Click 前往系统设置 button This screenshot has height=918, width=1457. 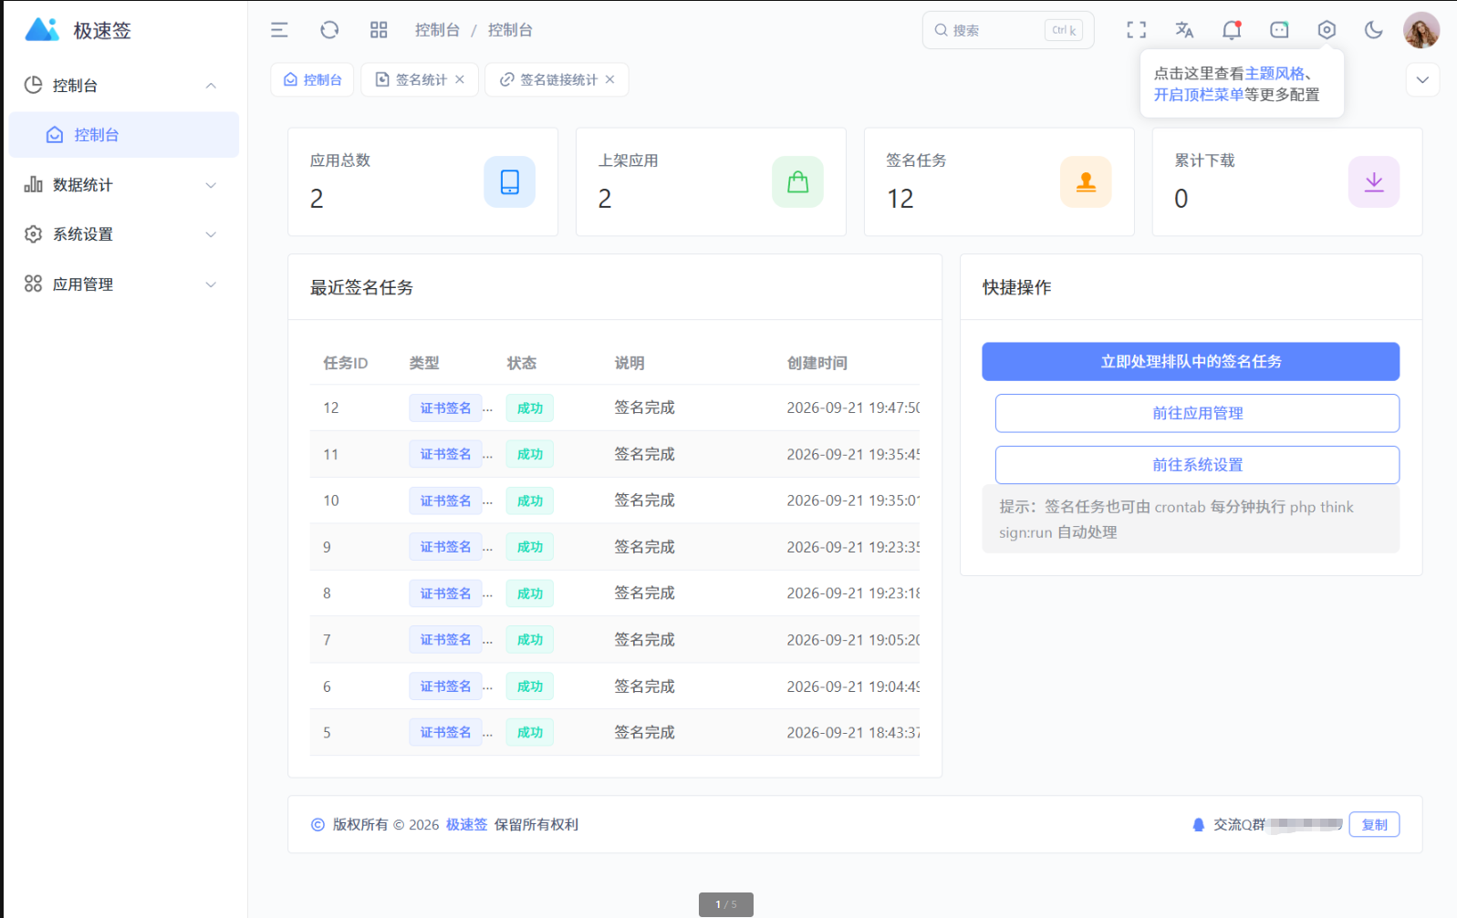1197,465
